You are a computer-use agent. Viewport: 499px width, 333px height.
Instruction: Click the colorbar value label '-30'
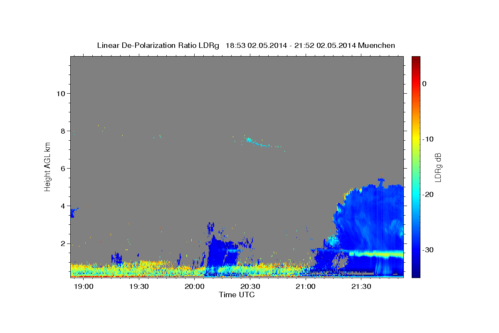coord(428,250)
